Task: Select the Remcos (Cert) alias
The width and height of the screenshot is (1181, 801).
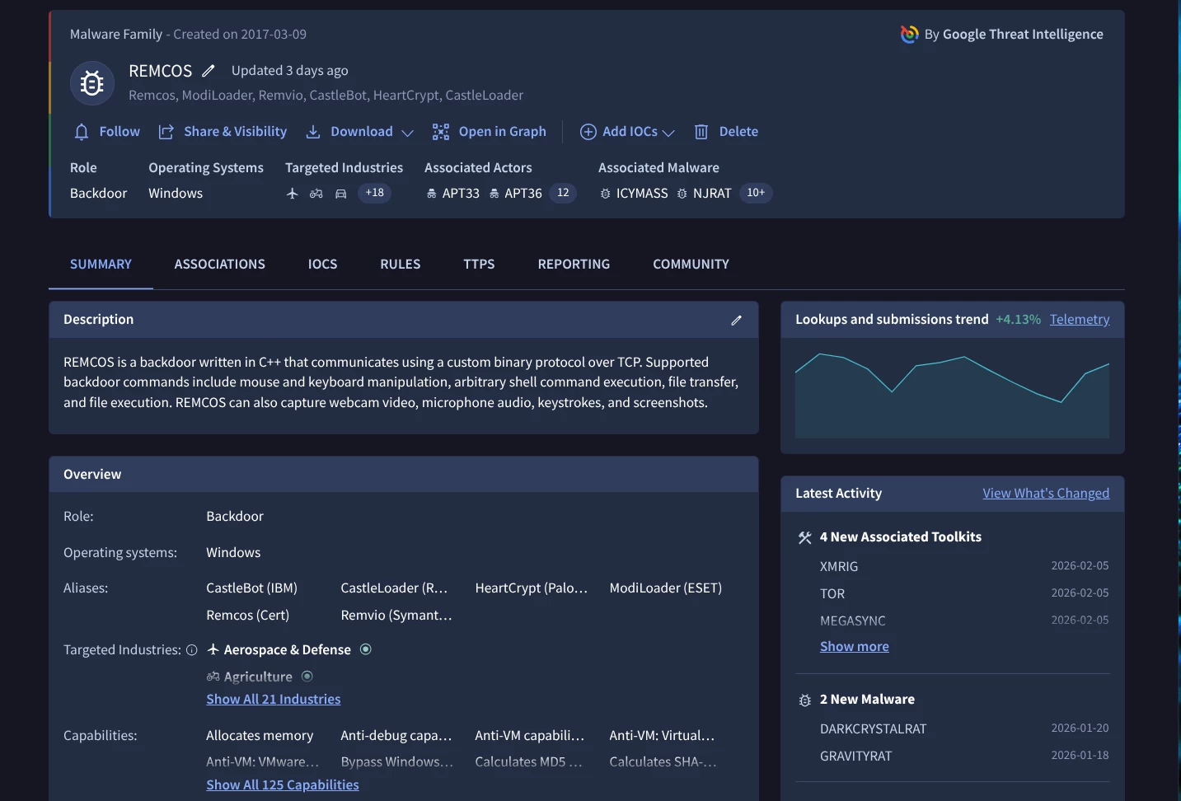Action: point(248,616)
